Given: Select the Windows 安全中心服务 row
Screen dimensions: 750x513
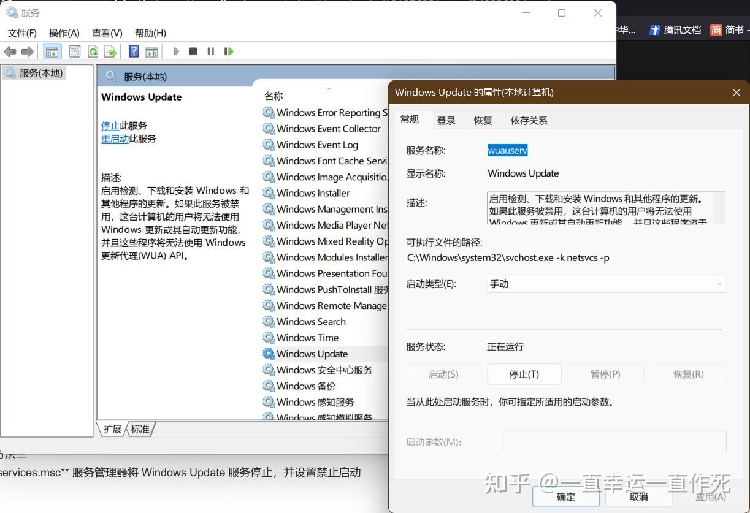Looking at the screenshot, I should (326, 370).
